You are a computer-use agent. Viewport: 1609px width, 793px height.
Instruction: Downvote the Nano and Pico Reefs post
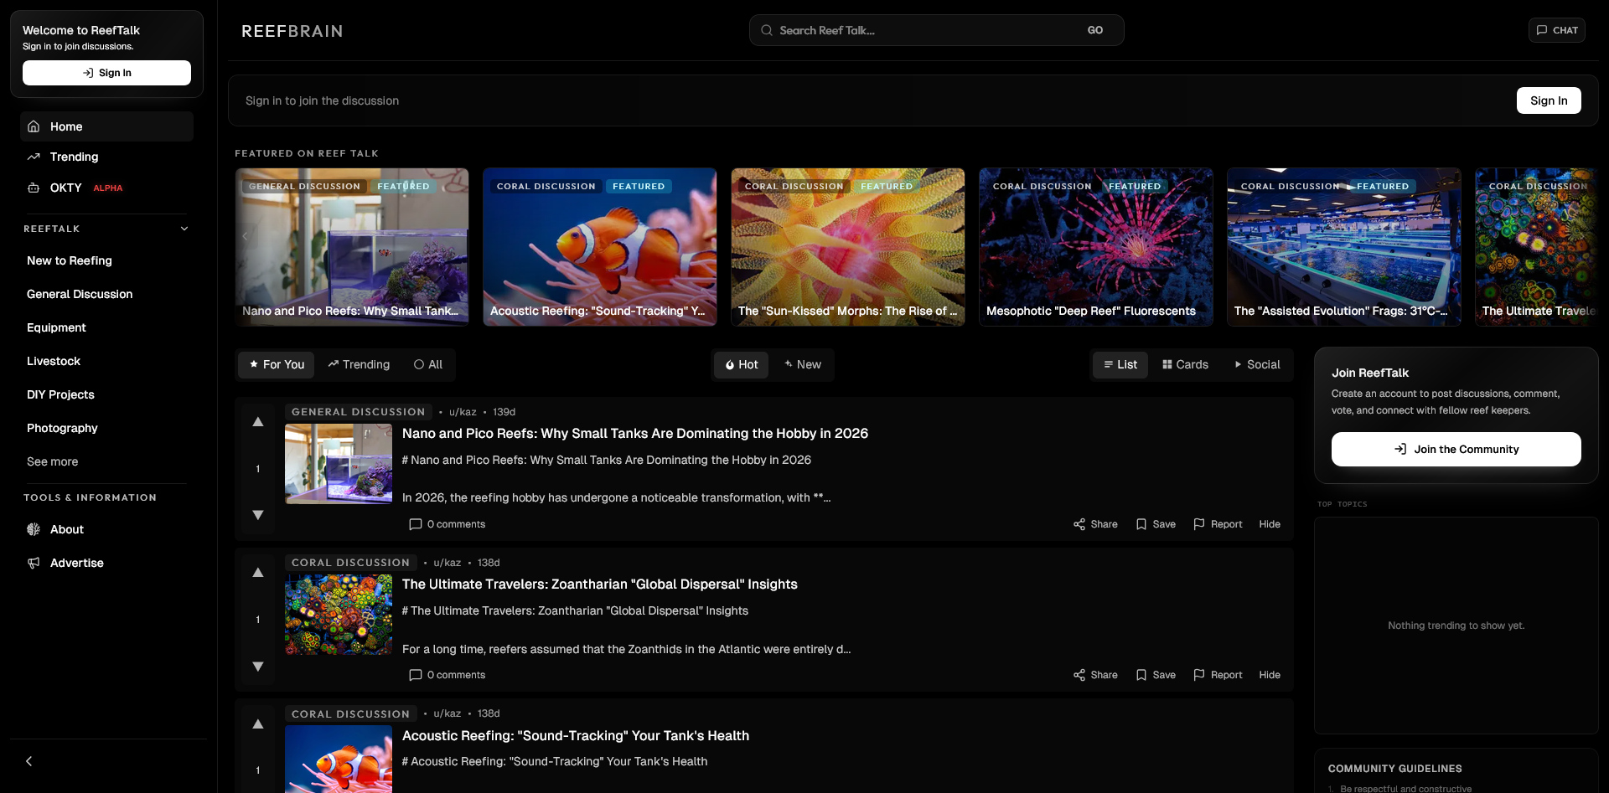click(x=258, y=515)
